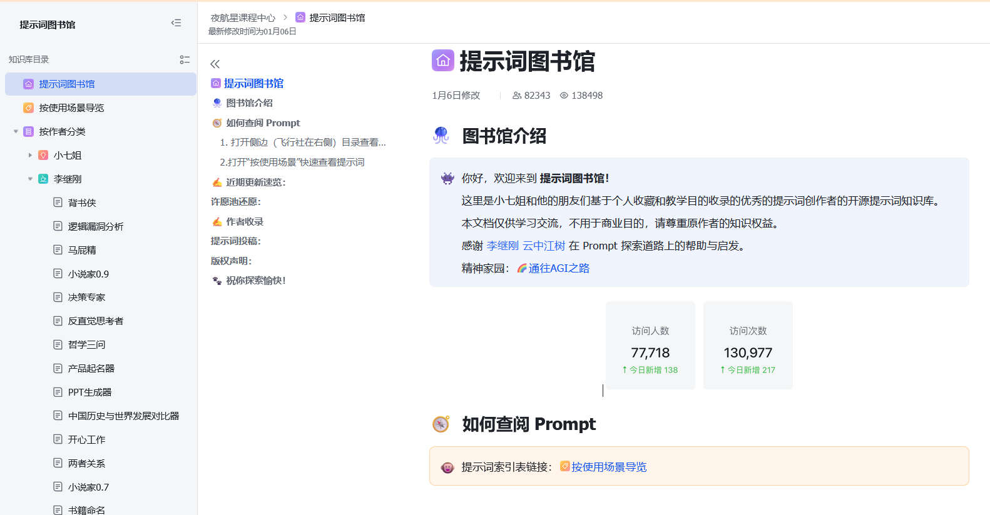This screenshot has width=990, height=515.
Task: Click the monkey emoji in index link callout
Action: 447,467
